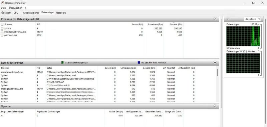Hide the graphs pane with arrow button
267x127 pixels.
click(x=228, y=19)
